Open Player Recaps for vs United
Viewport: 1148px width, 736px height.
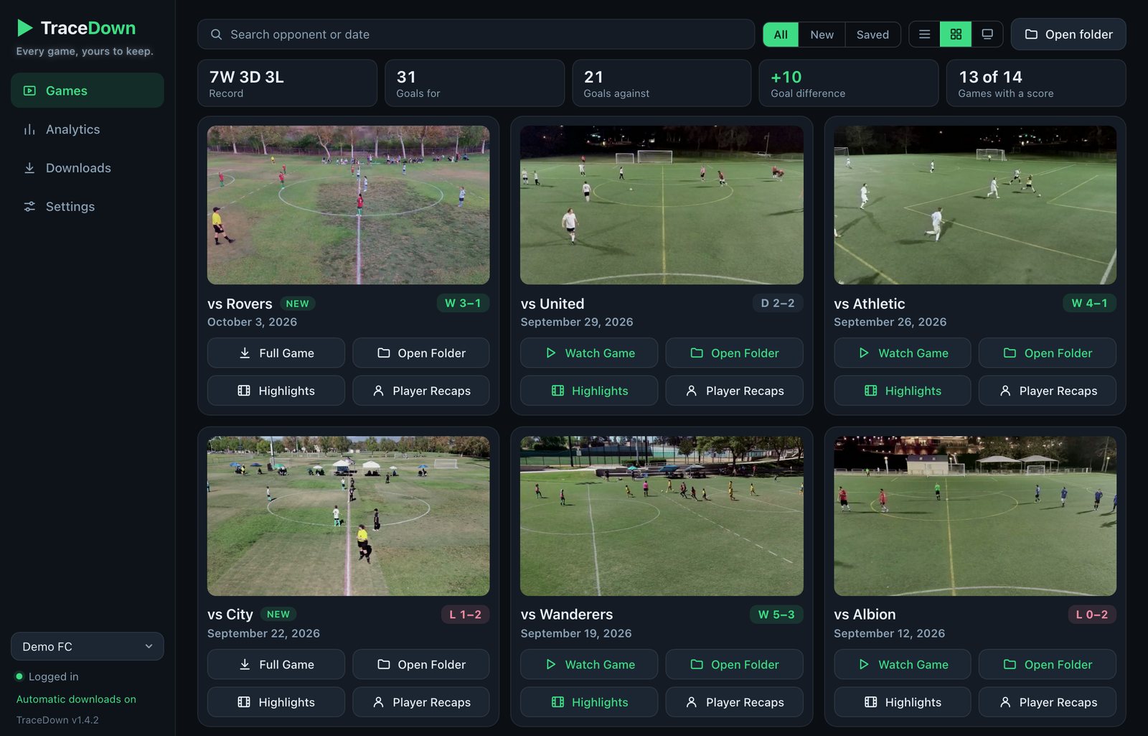pyautogui.click(x=734, y=391)
